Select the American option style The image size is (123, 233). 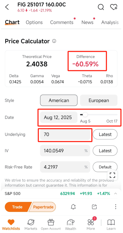[59, 100]
